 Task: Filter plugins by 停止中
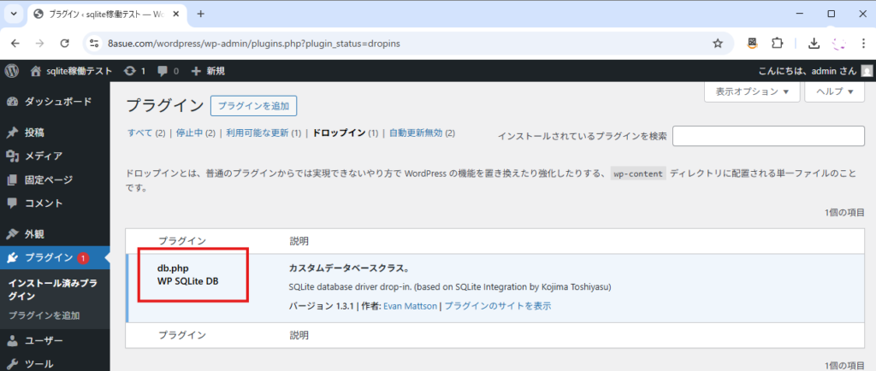click(x=189, y=132)
